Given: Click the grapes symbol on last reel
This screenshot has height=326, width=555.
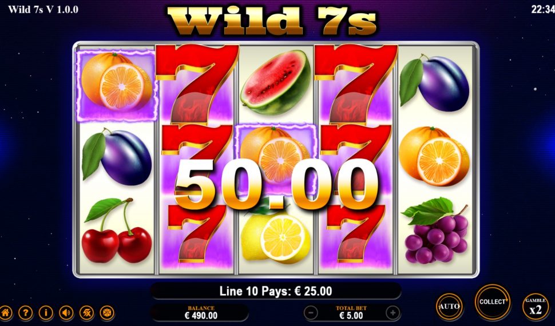Looking at the screenshot, I should tap(435, 230).
